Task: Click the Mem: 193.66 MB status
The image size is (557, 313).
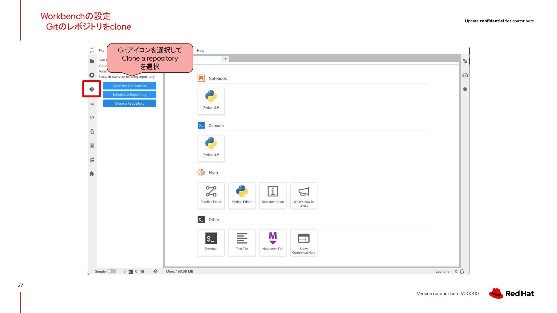Action: 180,272
